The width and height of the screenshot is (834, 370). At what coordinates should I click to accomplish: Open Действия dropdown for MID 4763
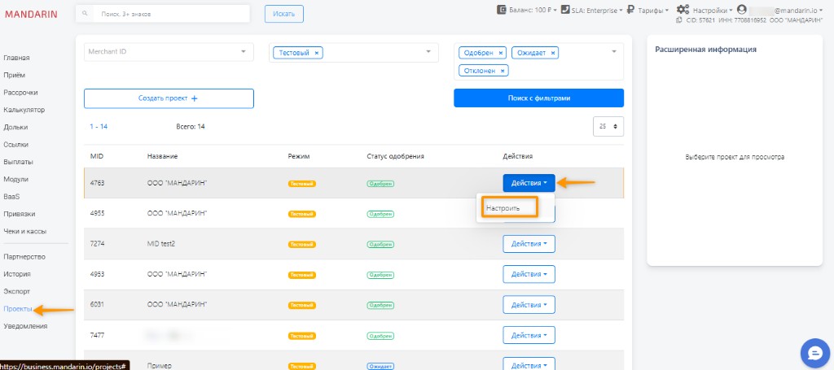(529, 183)
